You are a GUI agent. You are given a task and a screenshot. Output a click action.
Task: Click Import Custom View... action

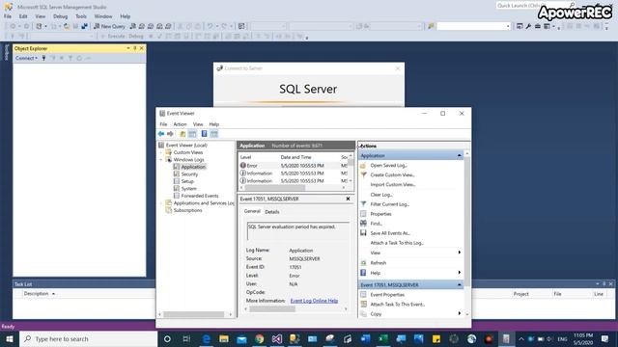pyautogui.click(x=393, y=184)
